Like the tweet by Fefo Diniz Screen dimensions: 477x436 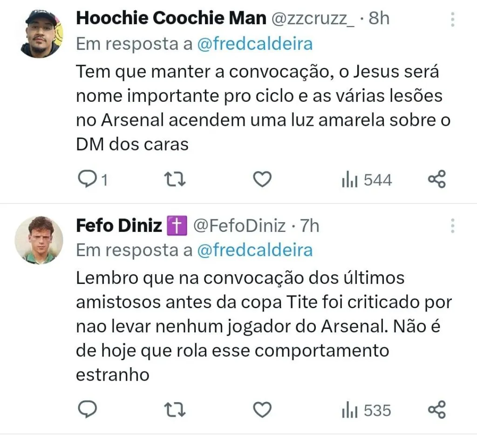click(262, 410)
